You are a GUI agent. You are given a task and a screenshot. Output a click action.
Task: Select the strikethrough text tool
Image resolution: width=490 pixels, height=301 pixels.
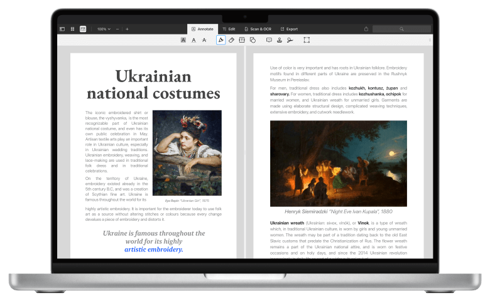pyautogui.click(x=204, y=40)
